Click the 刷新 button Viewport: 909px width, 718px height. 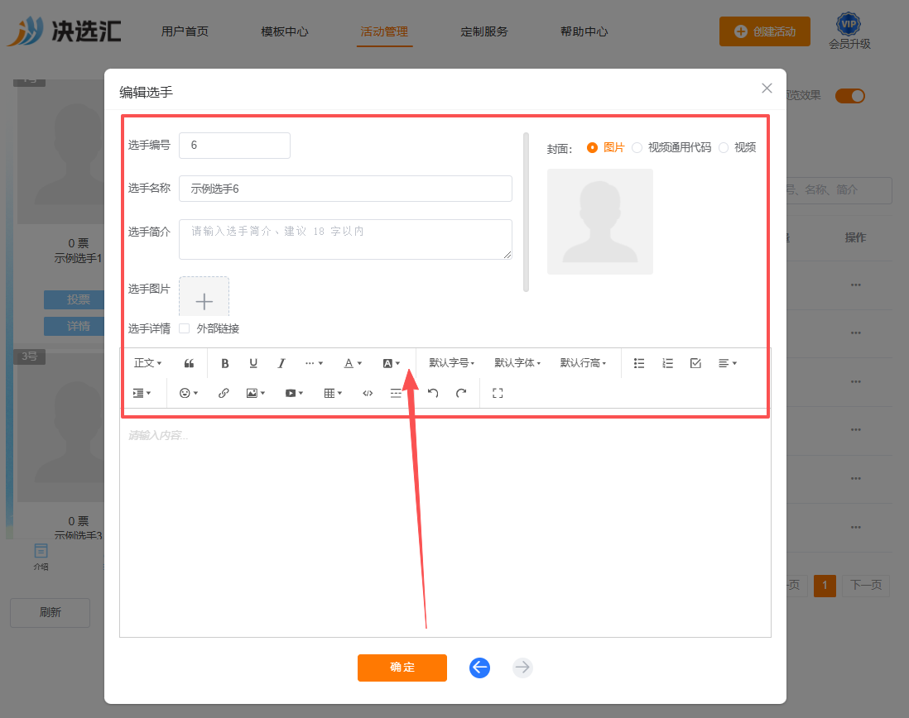[50, 613]
